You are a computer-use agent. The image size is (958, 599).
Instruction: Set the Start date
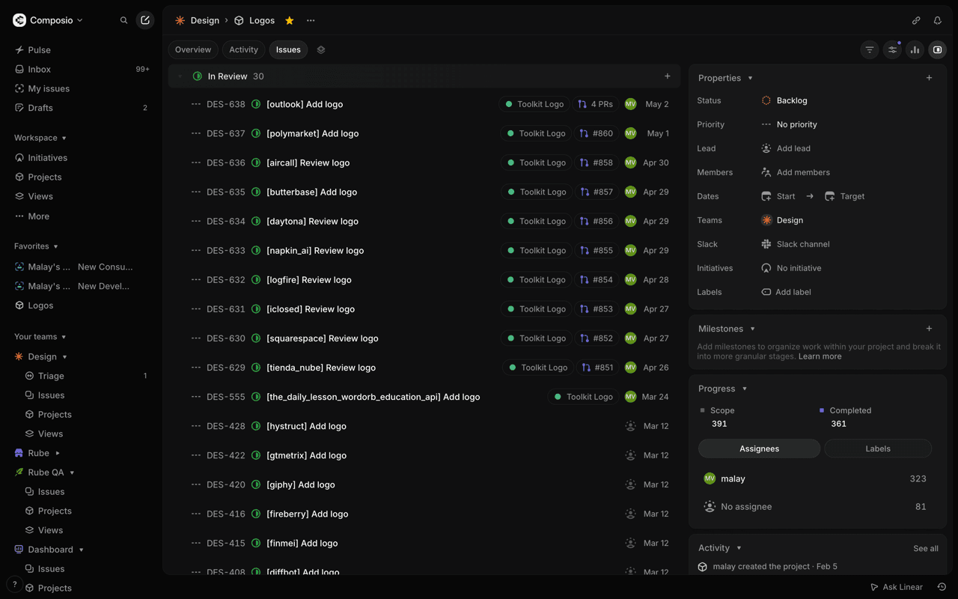pyautogui.click(x=778, y=196)
